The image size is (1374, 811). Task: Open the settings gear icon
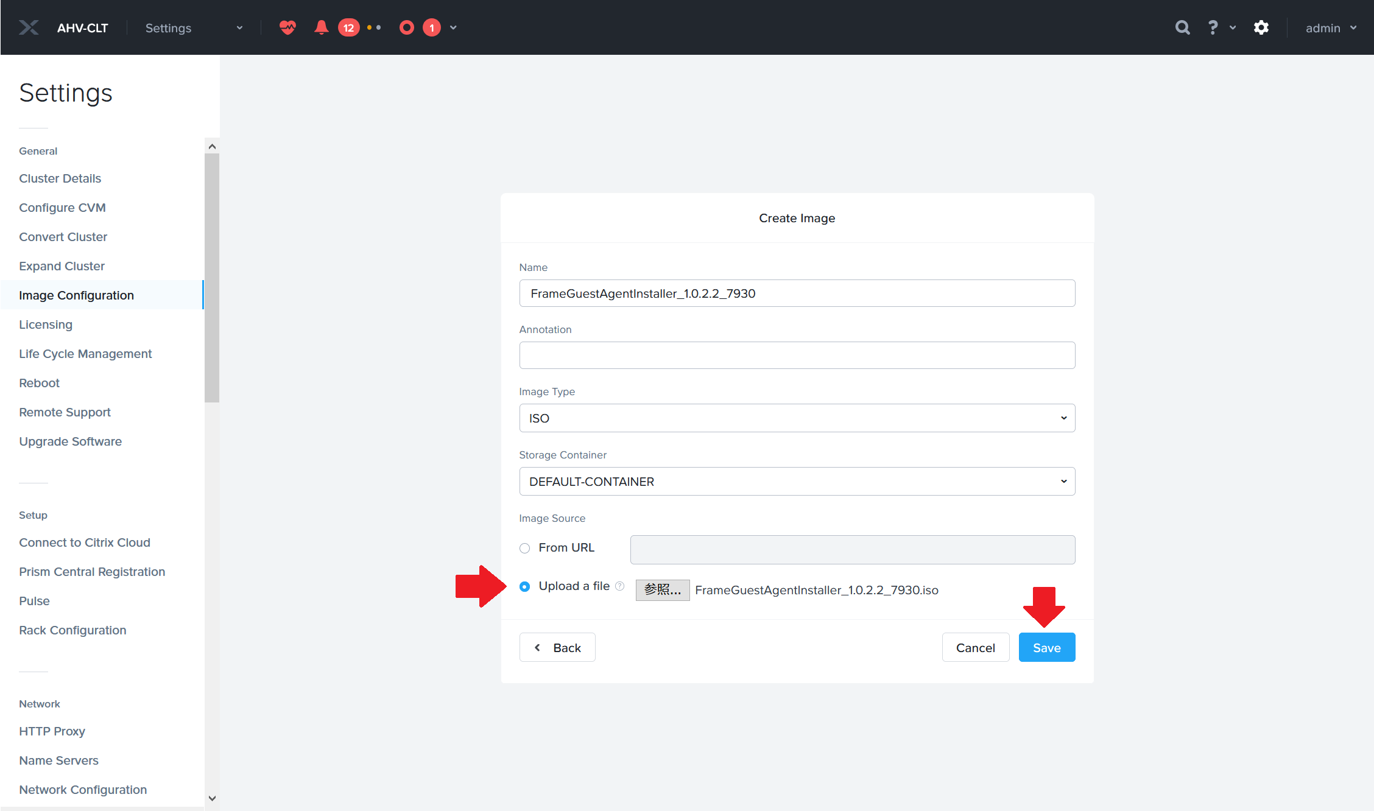[x=1261, y=27]
